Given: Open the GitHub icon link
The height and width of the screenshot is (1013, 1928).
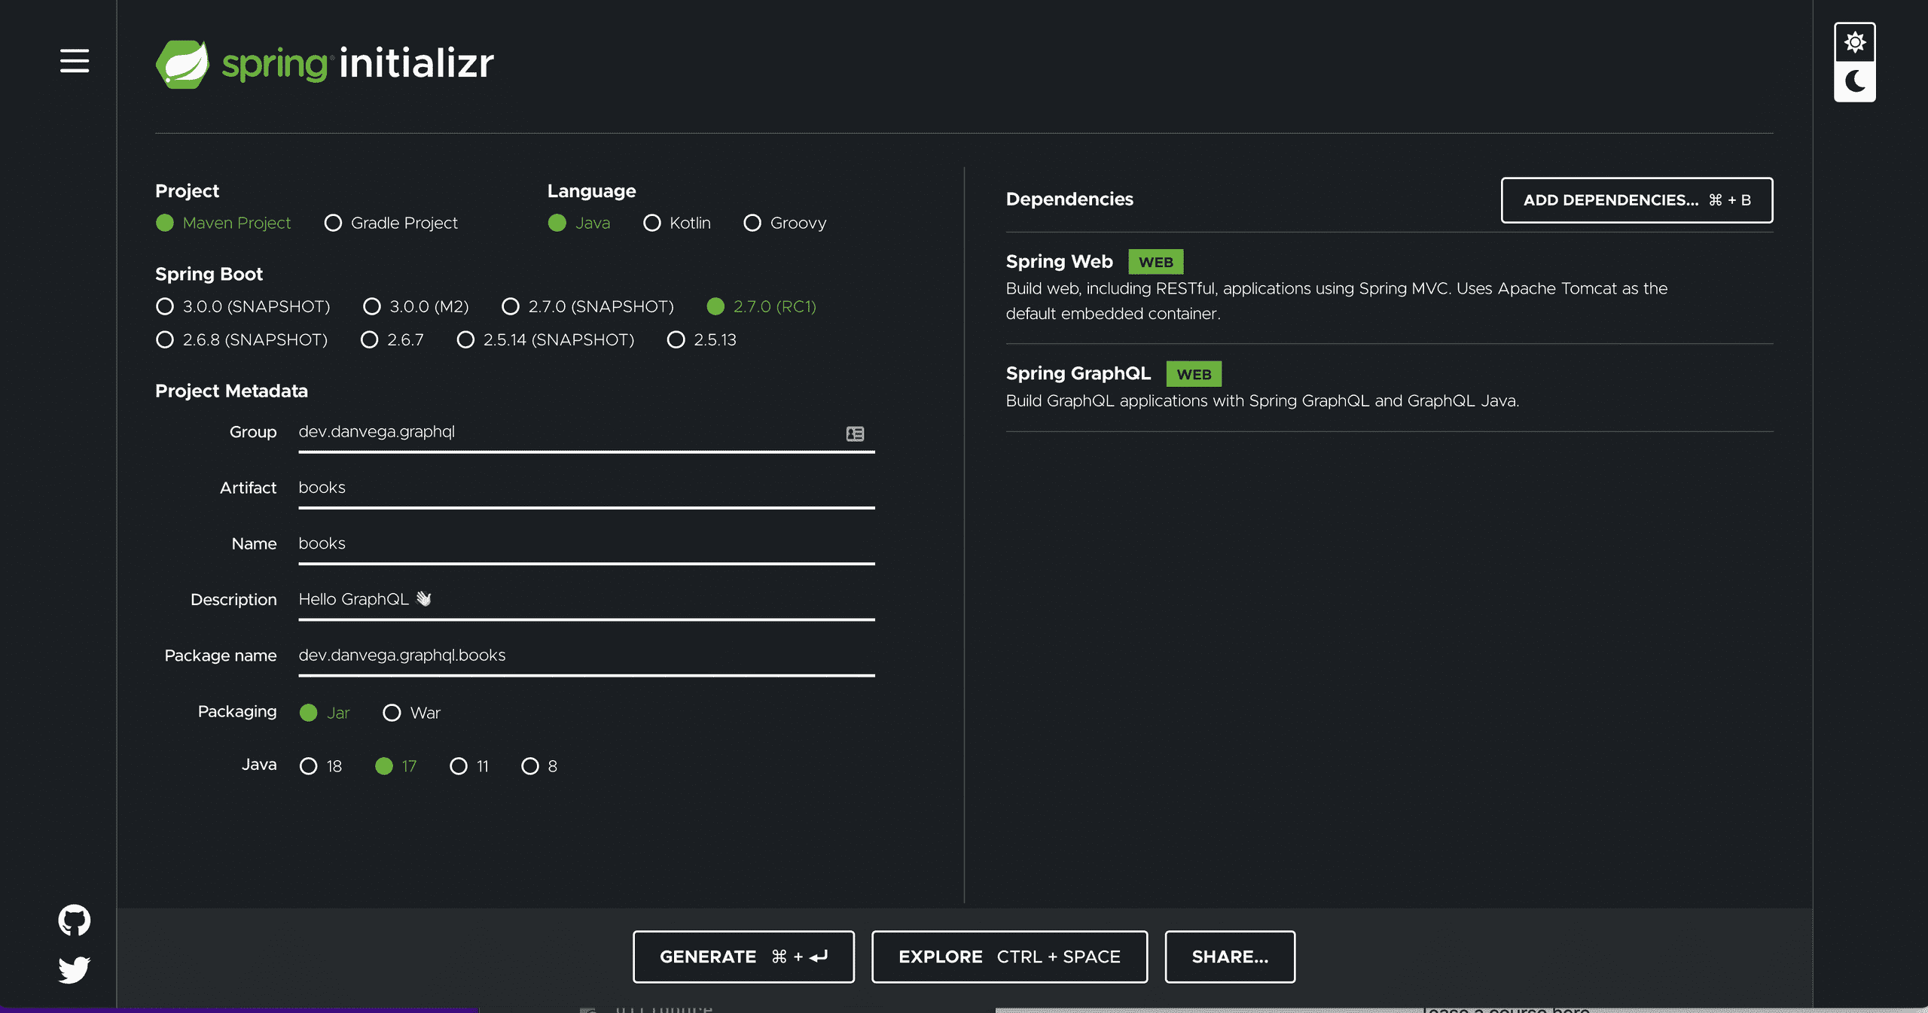Looking at the screenshot, I should tap(74, 920).
